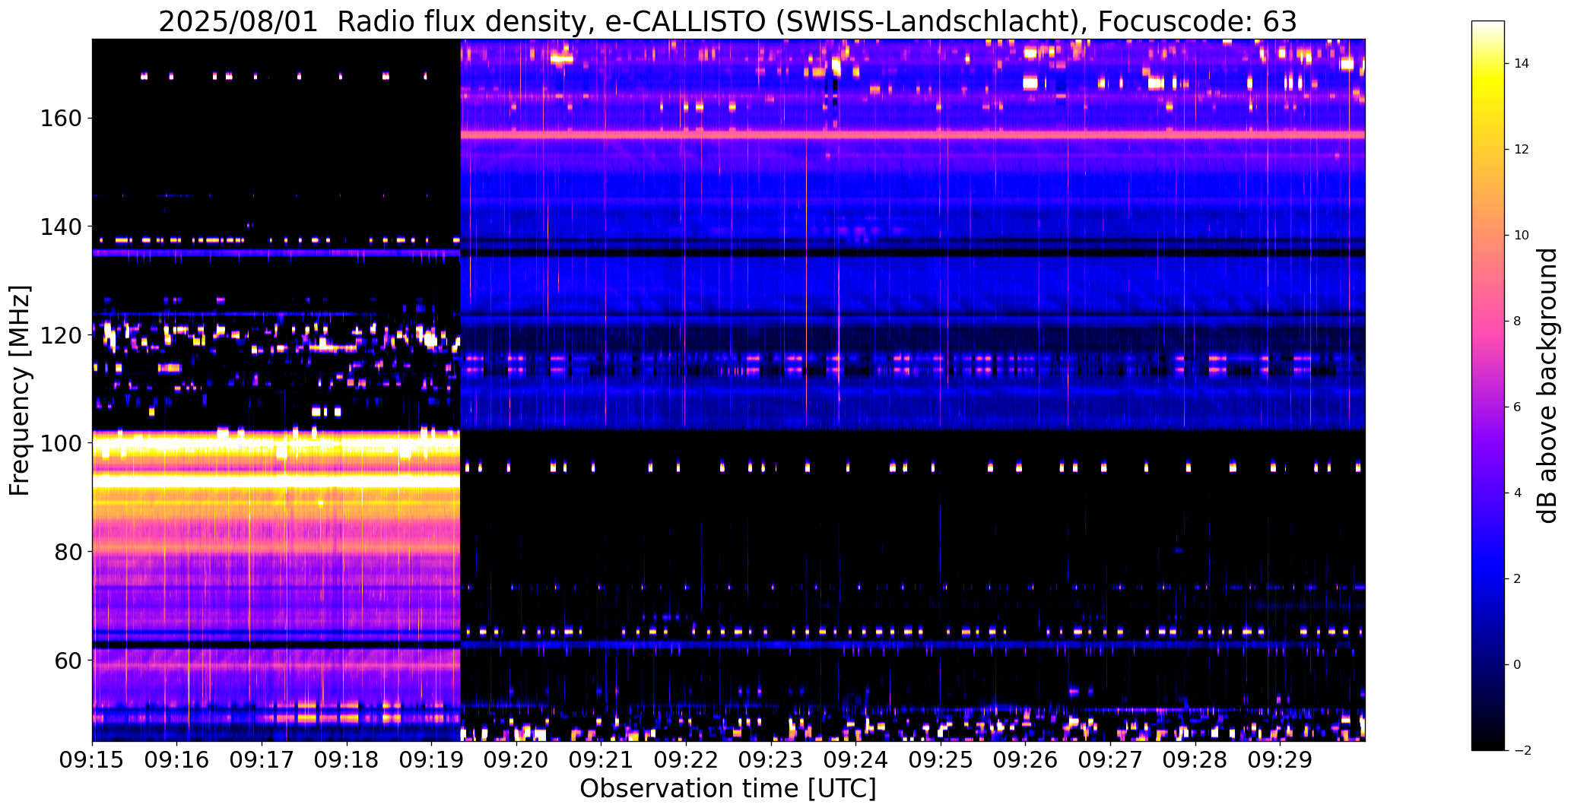Screen dimensions: 1571x811
Task: Click the 09:29 time tick label
Action: coord(1281,759)
